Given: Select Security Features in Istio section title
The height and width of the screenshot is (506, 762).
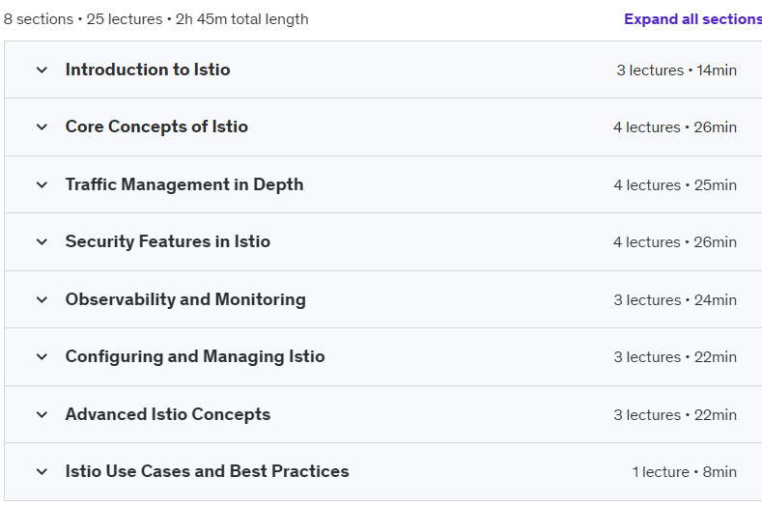Looking at the screenshot, I should click(x=168, y=241).
